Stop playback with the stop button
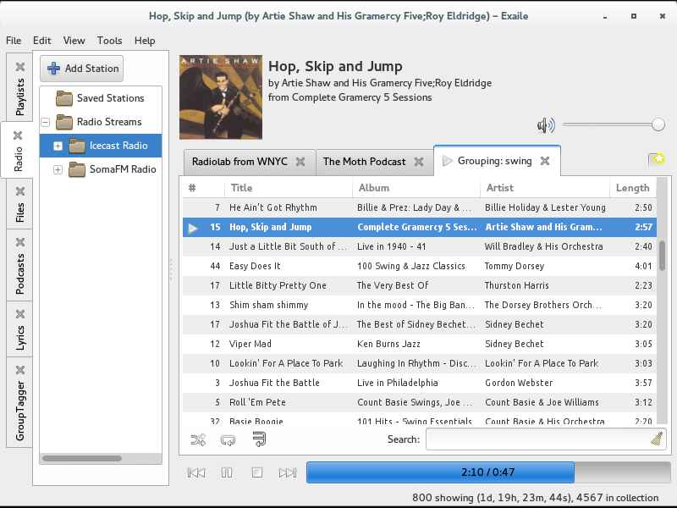This screenshot has height=508, width=677. [x=257, y=472]
